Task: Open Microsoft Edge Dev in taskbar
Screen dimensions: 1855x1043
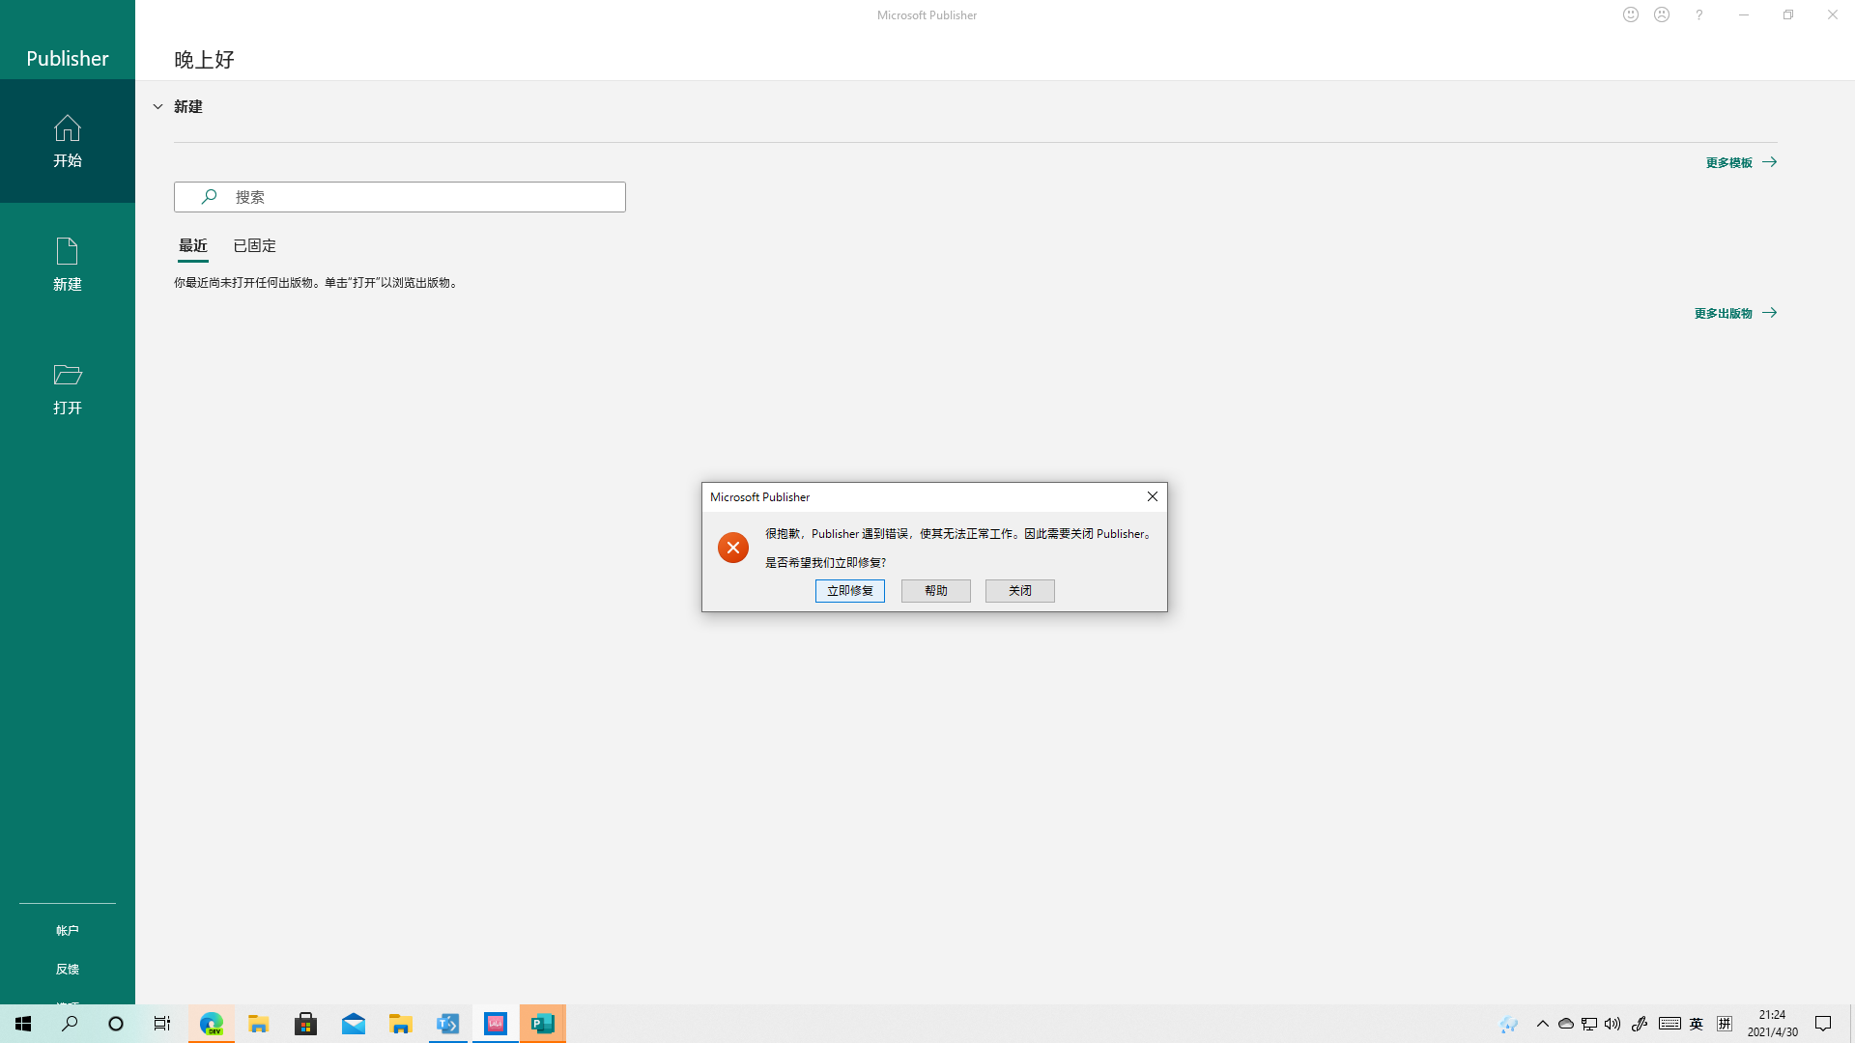Action: coord(212,1024)
